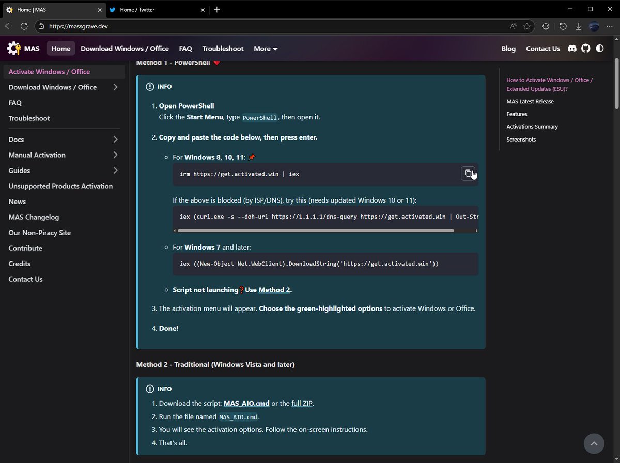Viewport: 620px width, 463px height.
Task: Open a new tab with plus icon
Action: click(x=217, y=9)
